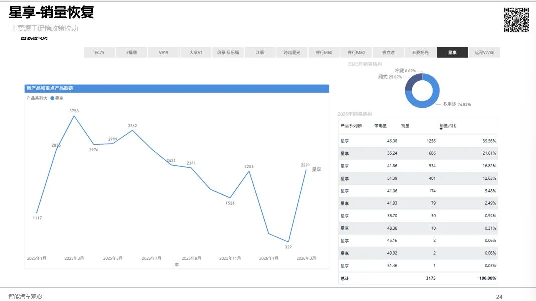This screenshot has height=301, width=536.
Task: Click the 2025年11月 axis label
Action: 230,259
